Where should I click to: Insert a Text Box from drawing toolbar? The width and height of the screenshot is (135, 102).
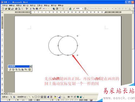tap(42, 97)
